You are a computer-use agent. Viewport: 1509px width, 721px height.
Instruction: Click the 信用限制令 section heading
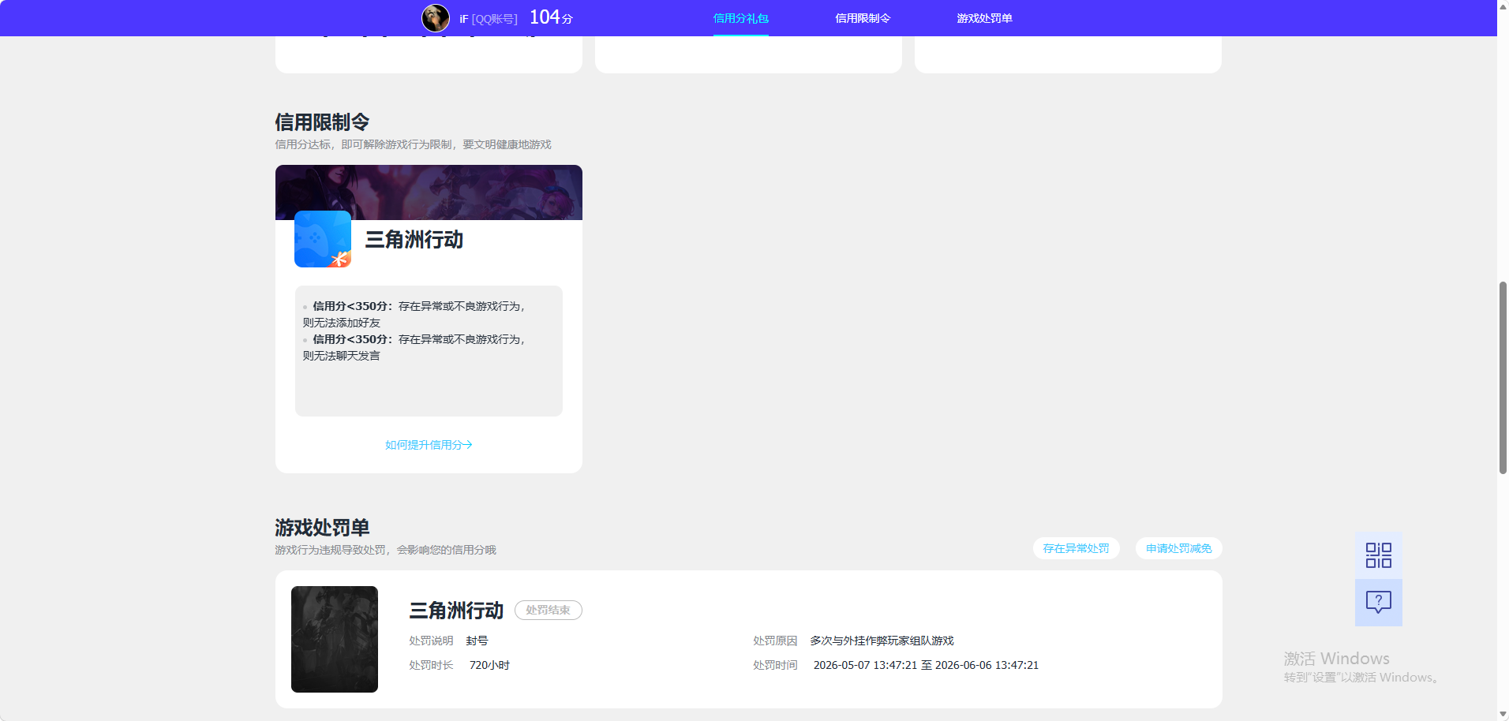[322, 122]
